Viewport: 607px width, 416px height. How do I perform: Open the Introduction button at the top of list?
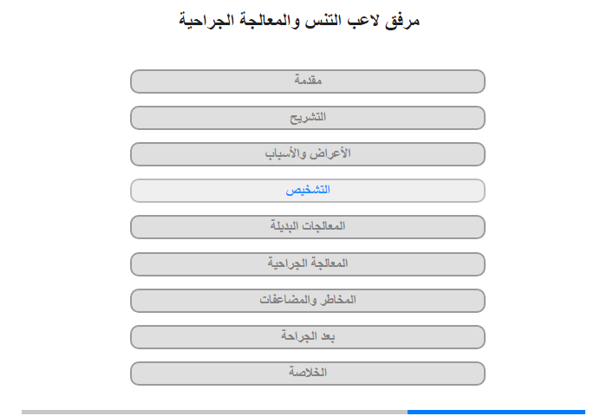tap(308, 81)
